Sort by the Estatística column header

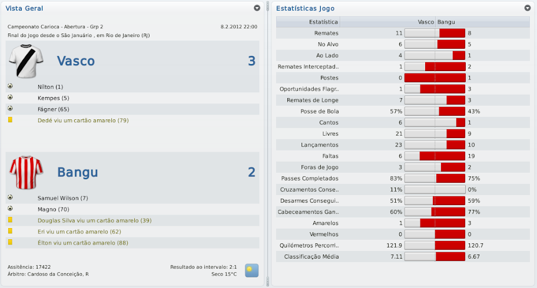[308, 22]
